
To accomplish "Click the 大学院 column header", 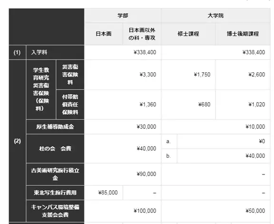I will tap(215, 16).
